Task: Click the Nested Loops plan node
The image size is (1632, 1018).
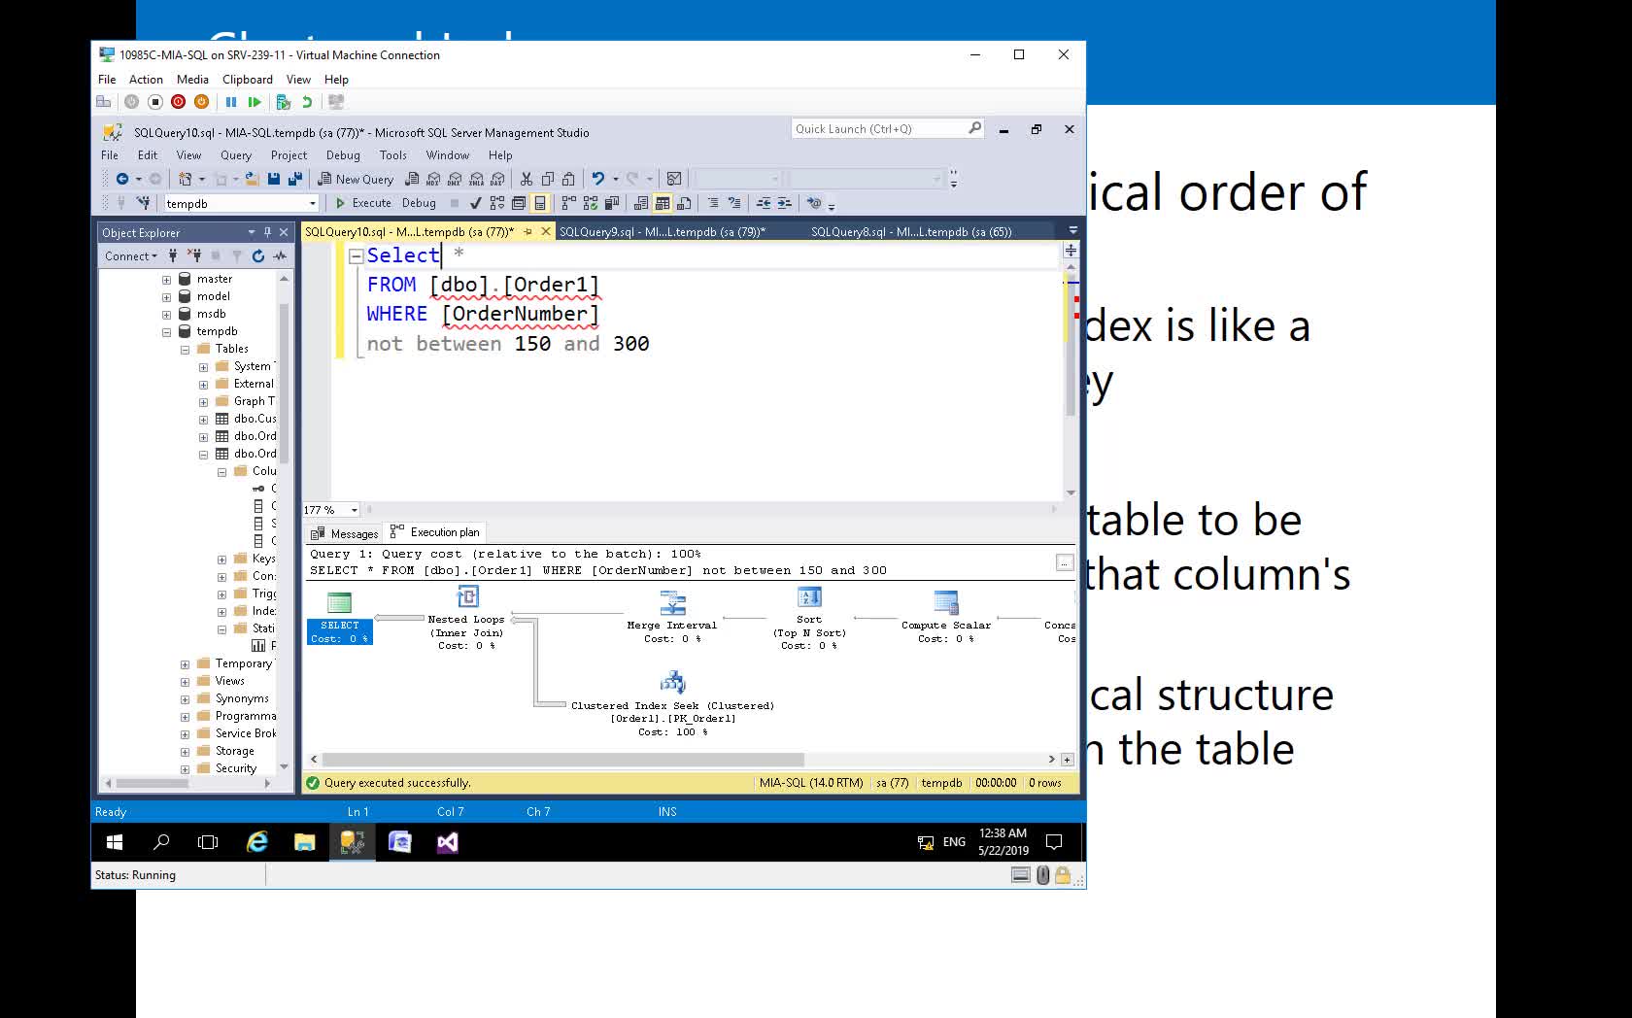Action: [467, 617]
